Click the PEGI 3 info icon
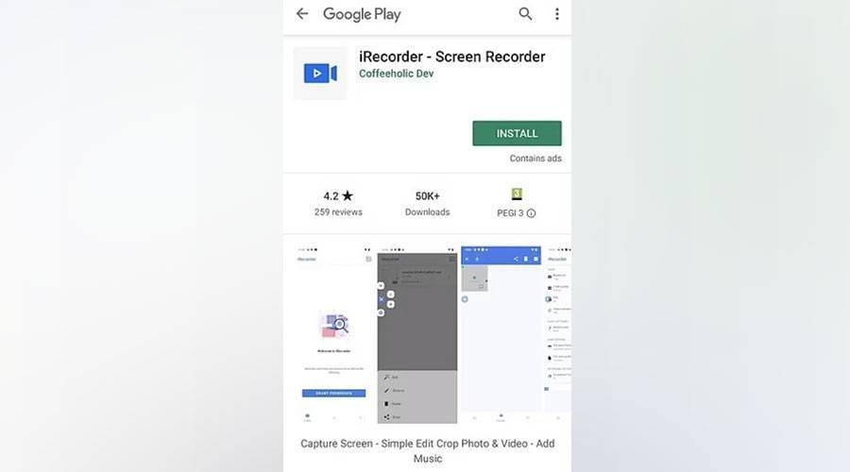The width and height of the screenshot is (850, 472). pyautogui.click(x=531, y=213)
